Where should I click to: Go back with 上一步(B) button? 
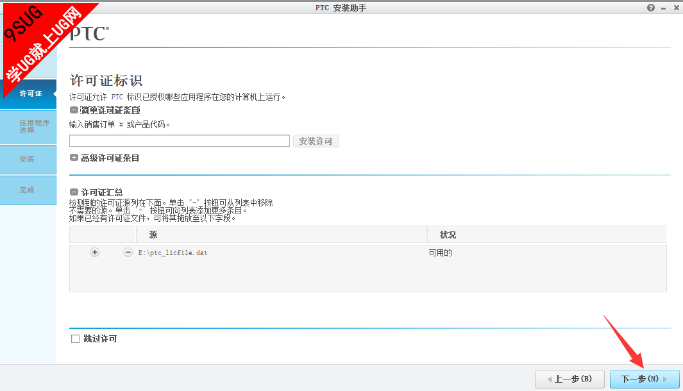click(569, 379)
